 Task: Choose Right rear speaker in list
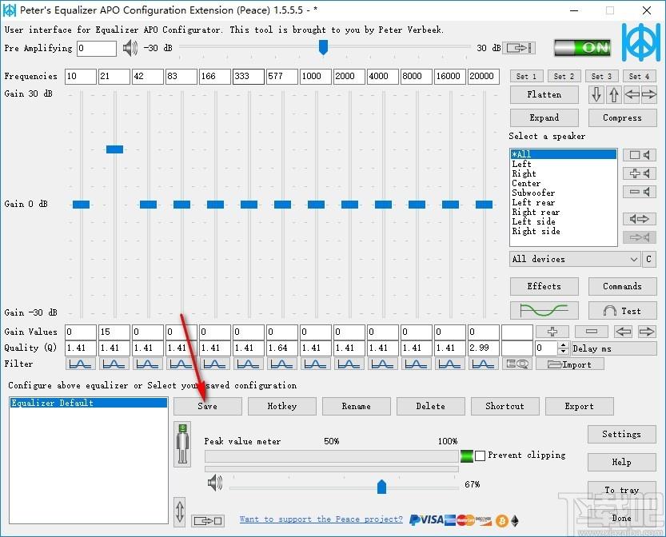point(563,212)
